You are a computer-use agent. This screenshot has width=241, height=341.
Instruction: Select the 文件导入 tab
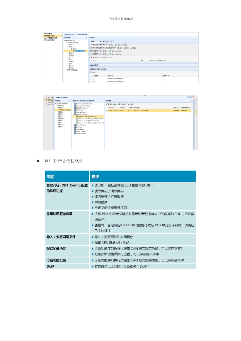click(x=94, y=42)
